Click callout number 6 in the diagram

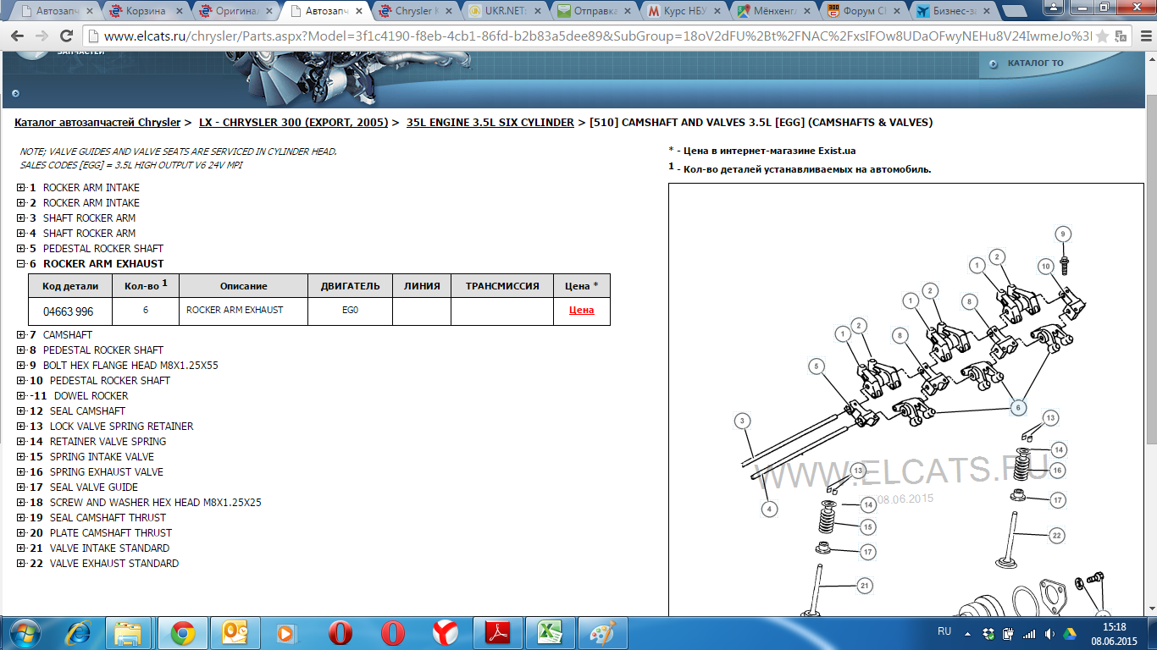[x=1018, y=407]
